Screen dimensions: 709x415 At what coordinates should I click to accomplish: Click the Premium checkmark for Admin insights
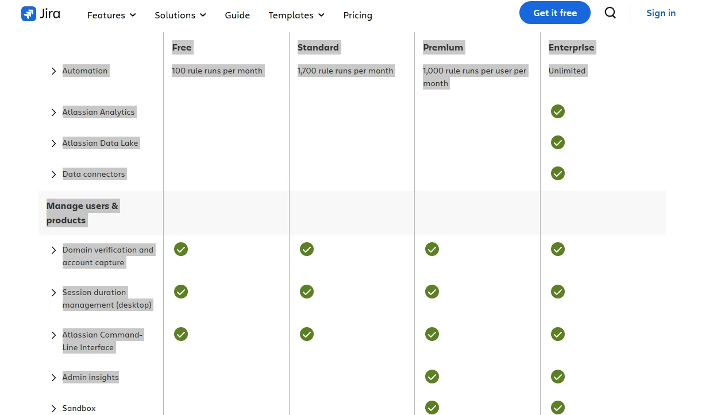point(432,377)
